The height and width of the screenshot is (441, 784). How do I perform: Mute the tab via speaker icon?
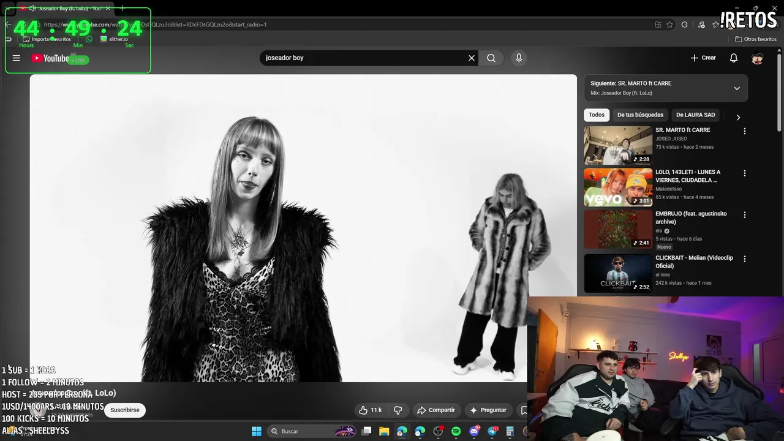pos(32,9)
